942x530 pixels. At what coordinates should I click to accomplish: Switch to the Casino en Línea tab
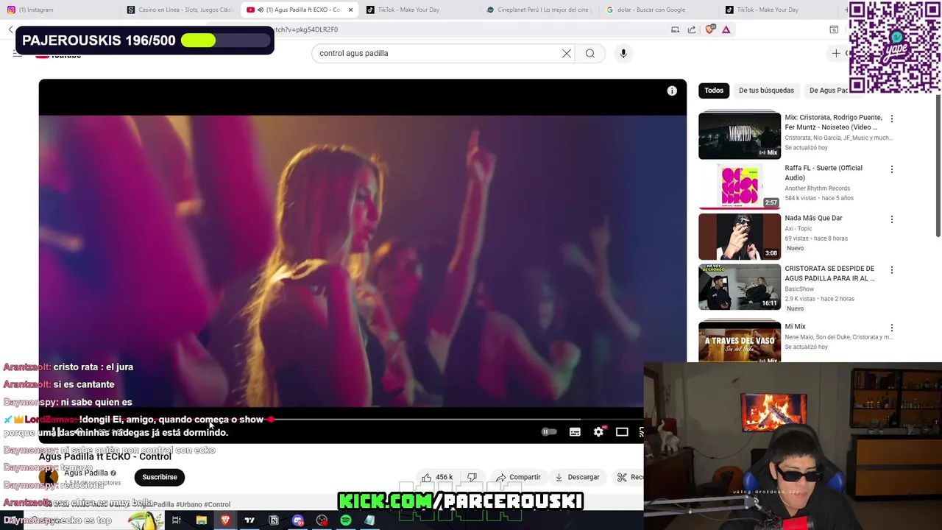pyautogui.click(x=180, y=10)
